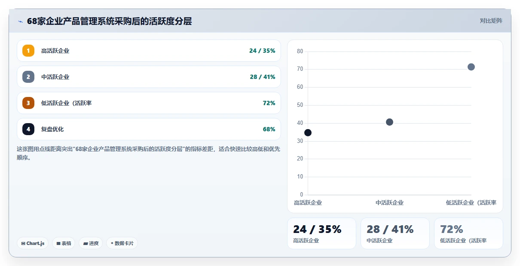The width and height of the screenshot is (520, 266).
Task: Select the 低活跃企业（活跃率 row label
Action: pyautogui.click(x=66, y=103)
